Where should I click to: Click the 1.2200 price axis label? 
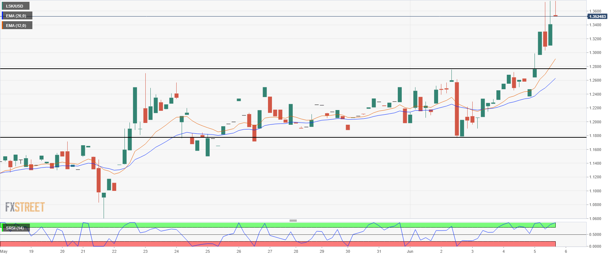[595, 108]
